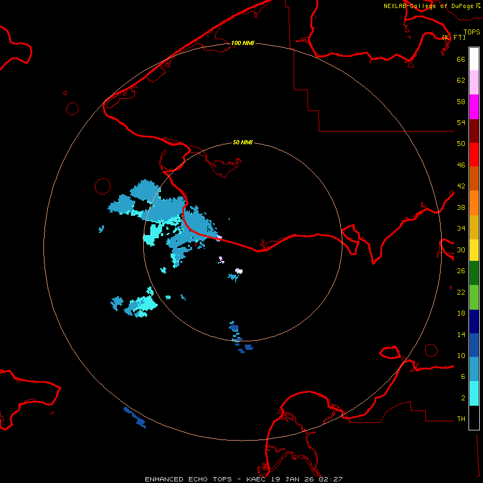Click the legend value "50"

point(461,144)
